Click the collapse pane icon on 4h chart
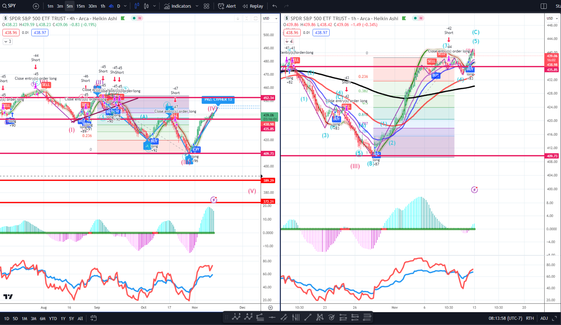 tap(246, 18)
